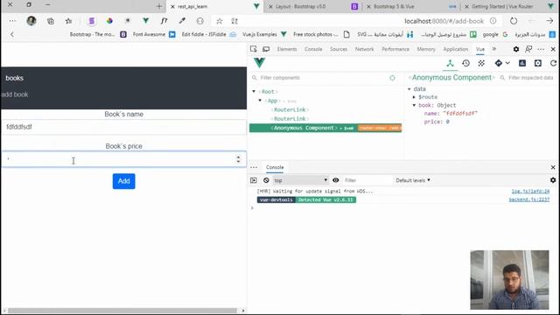Screen dimensions: 560x315
Task: Open Vue timeline history icon
Action: pyautogui.click(x=465, y=63)
